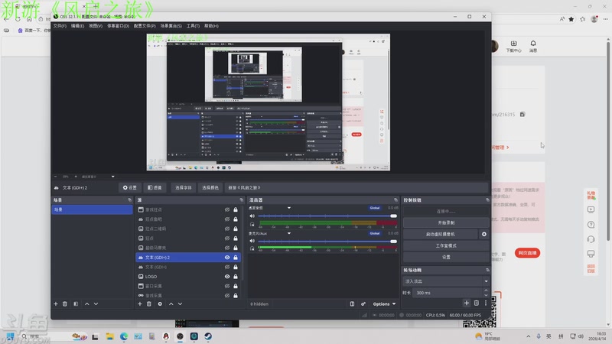The height and width of the screenshot is (344, 612).
Task: Open 设置 in the controls panel
Action: coord(446,257)
